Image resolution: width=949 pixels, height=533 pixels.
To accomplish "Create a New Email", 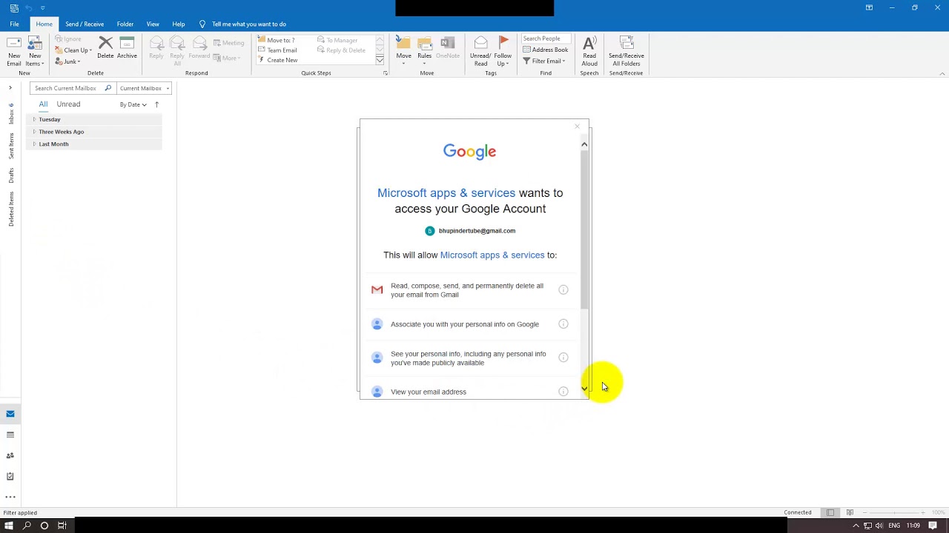I will pos(14,51).
